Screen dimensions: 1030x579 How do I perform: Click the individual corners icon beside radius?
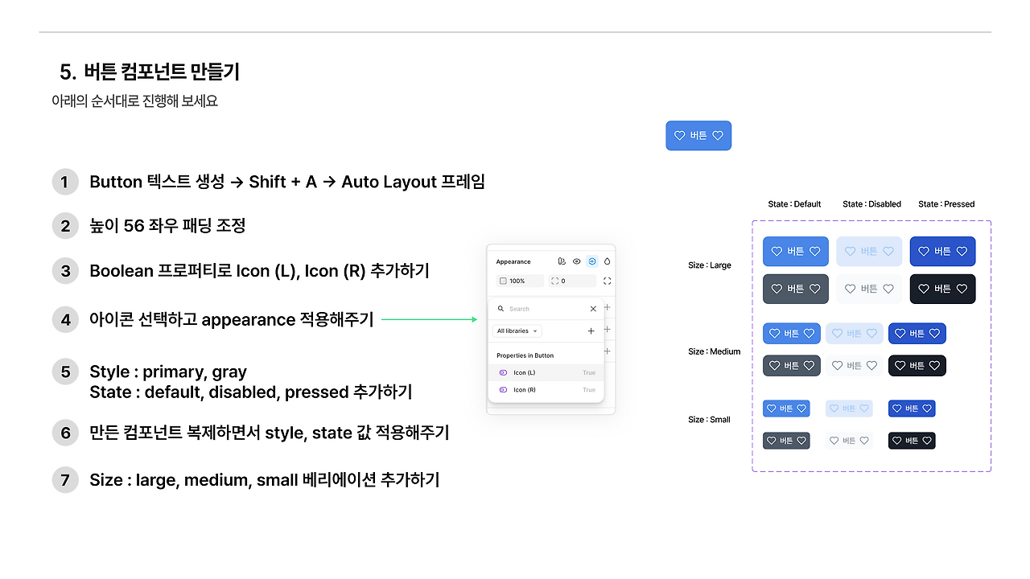click(x=607, y=281)
